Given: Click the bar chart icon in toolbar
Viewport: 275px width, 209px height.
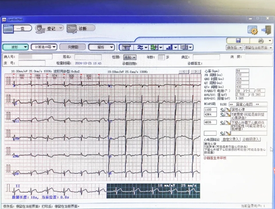Looking at the screenshot, I should 169,47.
